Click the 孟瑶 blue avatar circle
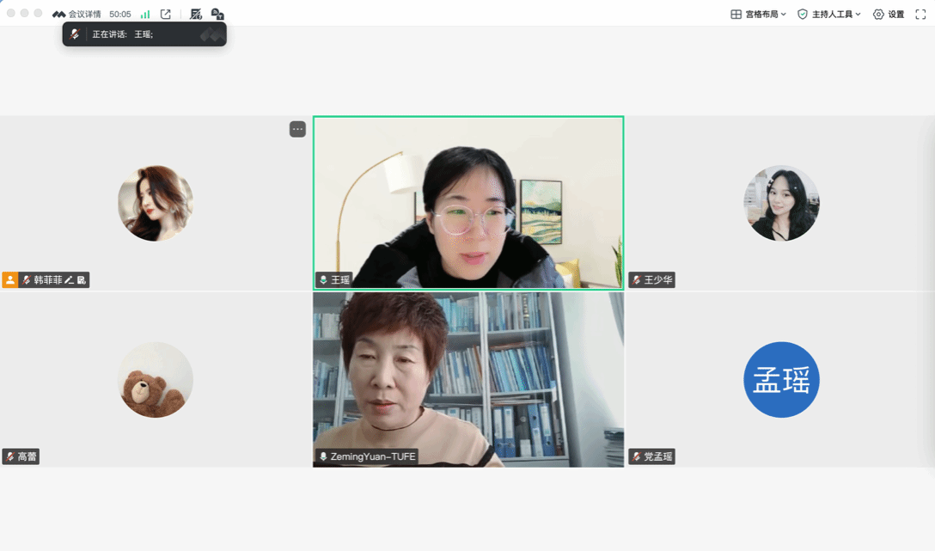Image resolution: width=935 pixels, height=551 pixels. [x=781, y=380]
